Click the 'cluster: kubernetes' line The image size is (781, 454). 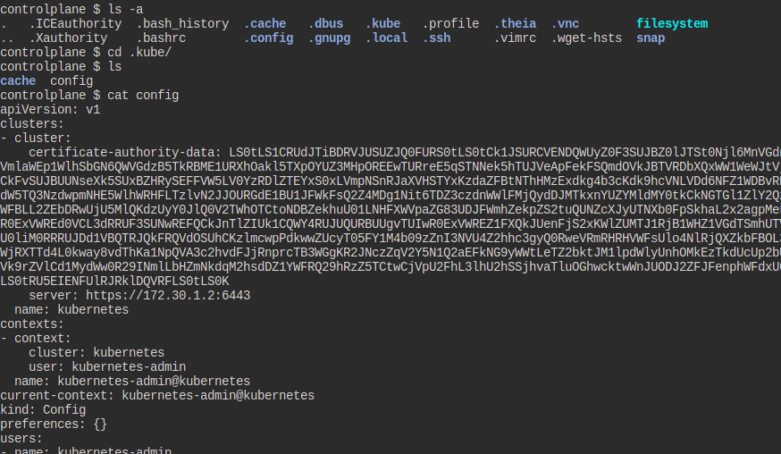coord(97,353)
